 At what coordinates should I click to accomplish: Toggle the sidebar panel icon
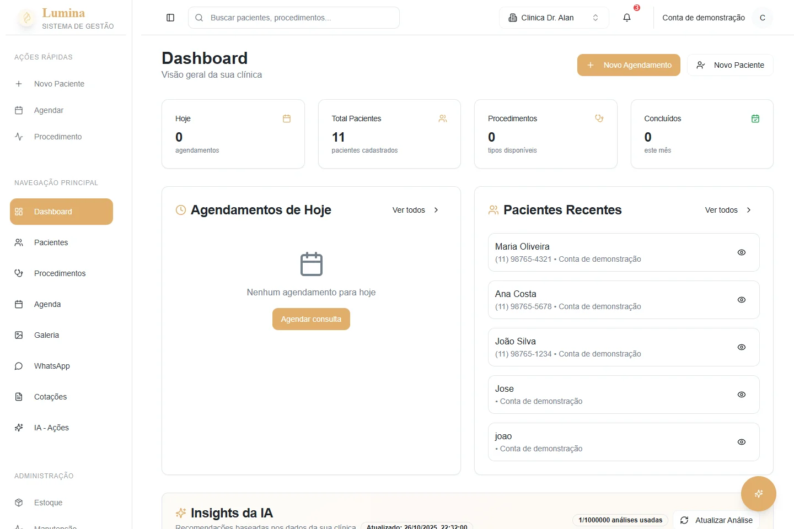point(170,18)
